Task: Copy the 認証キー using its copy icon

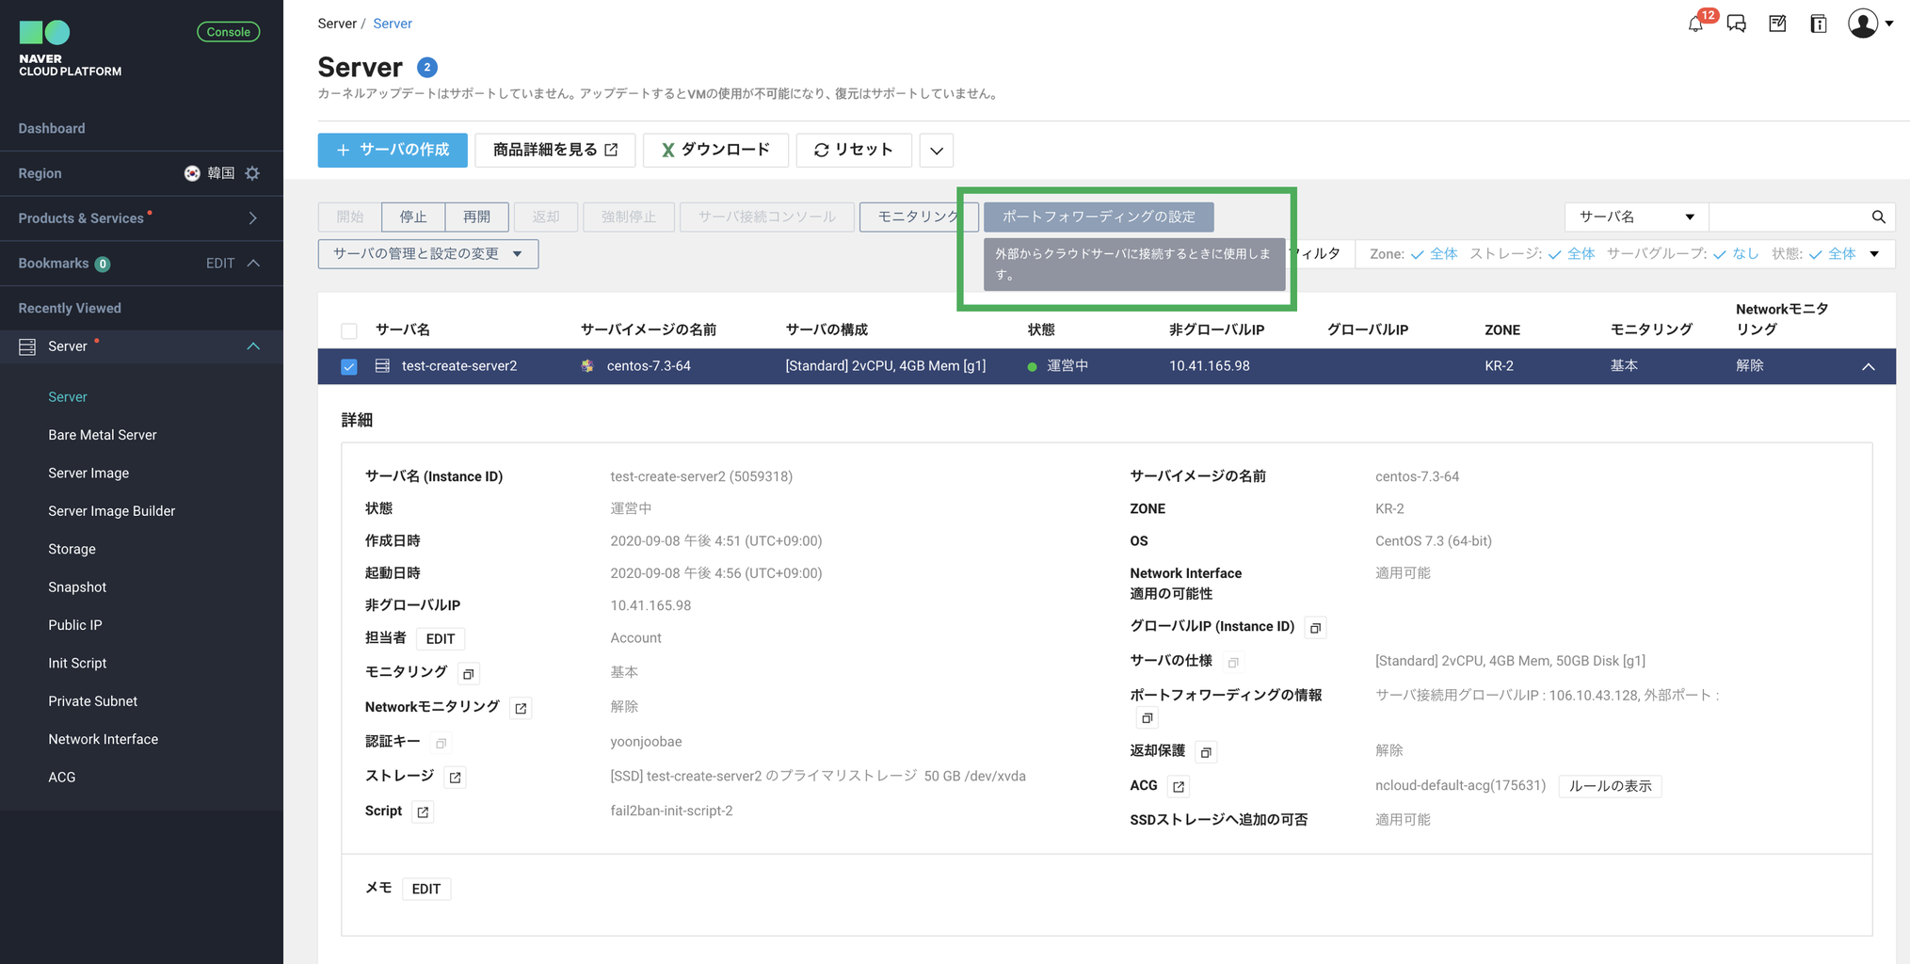Action: 440,742
